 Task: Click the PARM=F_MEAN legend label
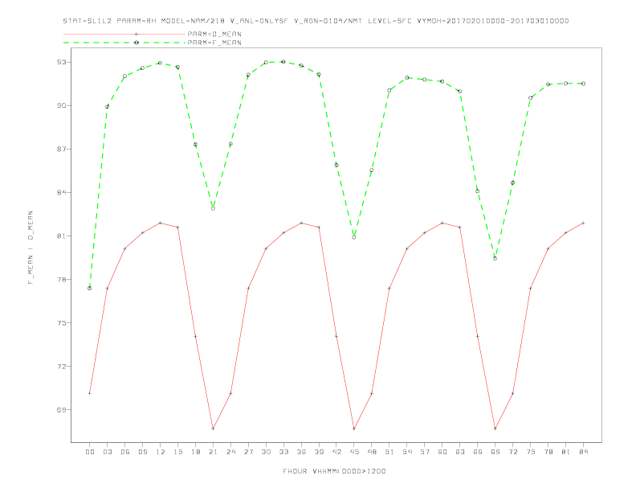pyautogui.click(x=214, y=43)
